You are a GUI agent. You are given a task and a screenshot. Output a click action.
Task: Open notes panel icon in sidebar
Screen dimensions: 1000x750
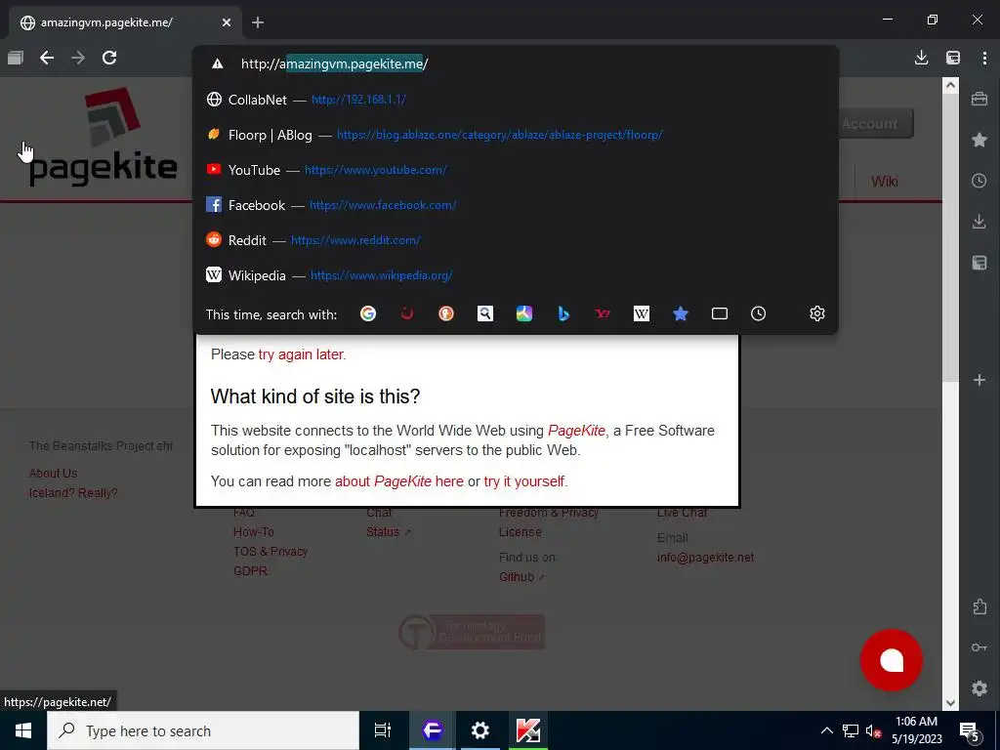point(979,263)
